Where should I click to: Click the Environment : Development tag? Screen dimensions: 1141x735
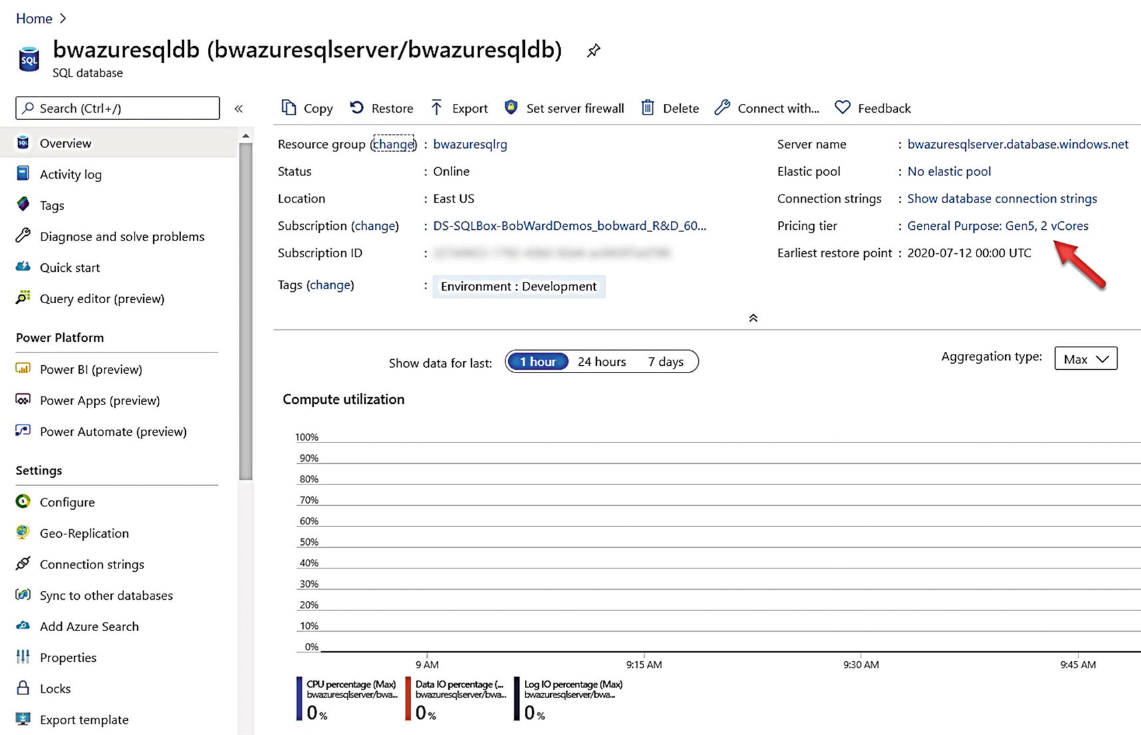519,287
